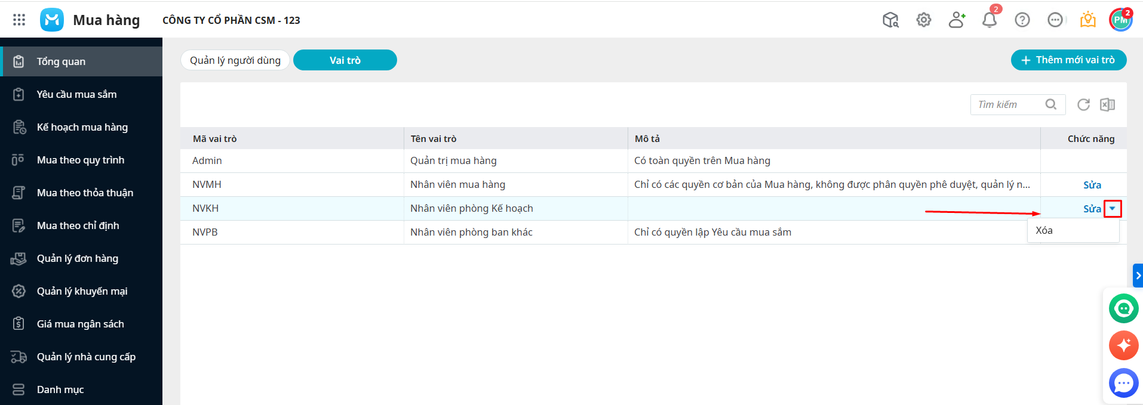Click the chat bubble ellipsis header icon
This screenshot has width=1143, height=405.
[x=1055, y=20]
